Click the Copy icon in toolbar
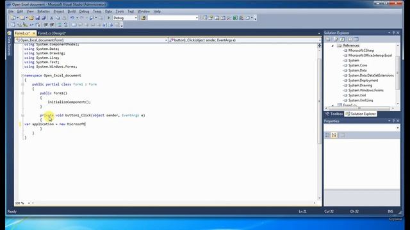This screenshot has height=230, width=410. [58, 18]
